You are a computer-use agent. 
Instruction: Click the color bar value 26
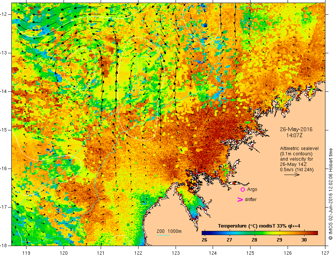point(204,240)
